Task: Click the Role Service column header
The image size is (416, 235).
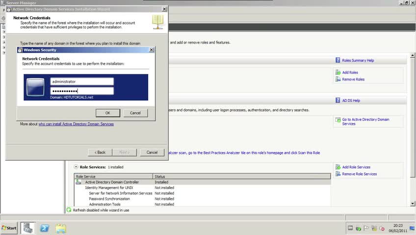Action: click(x=113, y=176)
